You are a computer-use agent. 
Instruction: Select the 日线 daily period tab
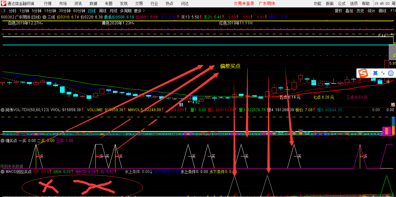(x=92, y=11)
